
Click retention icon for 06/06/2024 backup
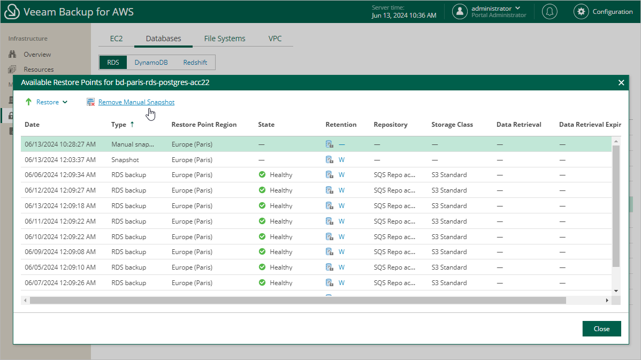coord(329,174)
